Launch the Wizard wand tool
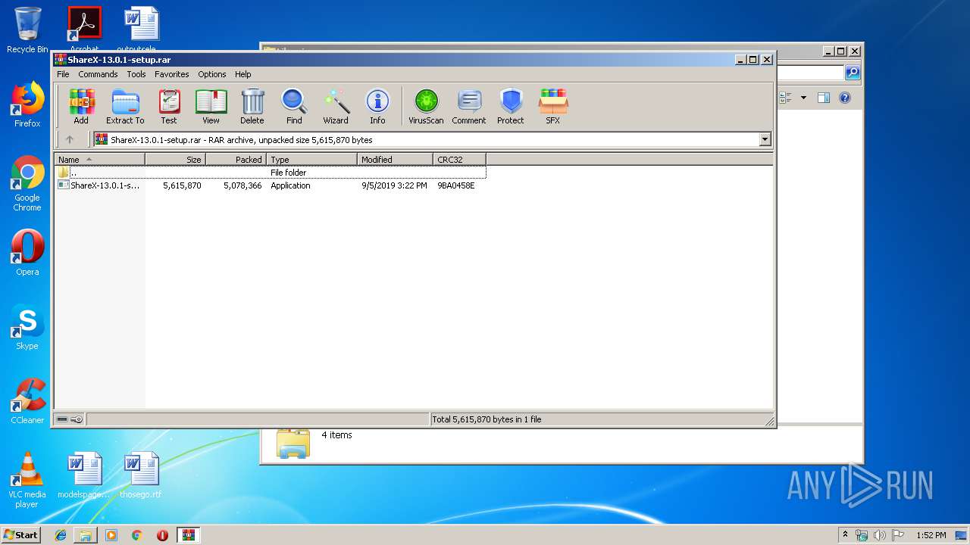The height and width of the screenshot is (545, 970). [x=336, y=107]
